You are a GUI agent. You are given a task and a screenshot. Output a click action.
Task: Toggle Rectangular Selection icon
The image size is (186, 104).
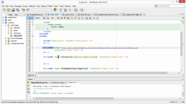[71, 18]
